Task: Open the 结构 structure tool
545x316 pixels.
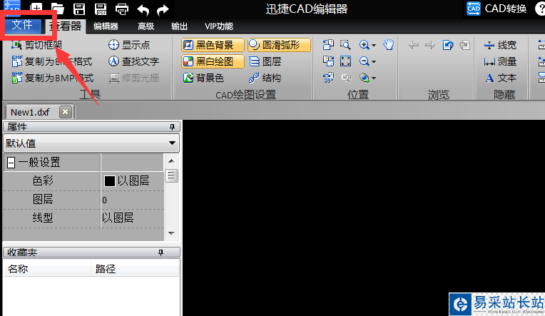Action: [x=265, y=78]
